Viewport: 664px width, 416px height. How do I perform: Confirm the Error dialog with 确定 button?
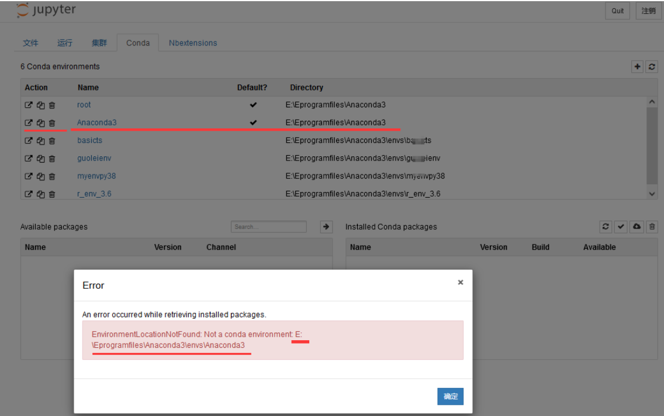pyautogui.click(x=450, y=396)
